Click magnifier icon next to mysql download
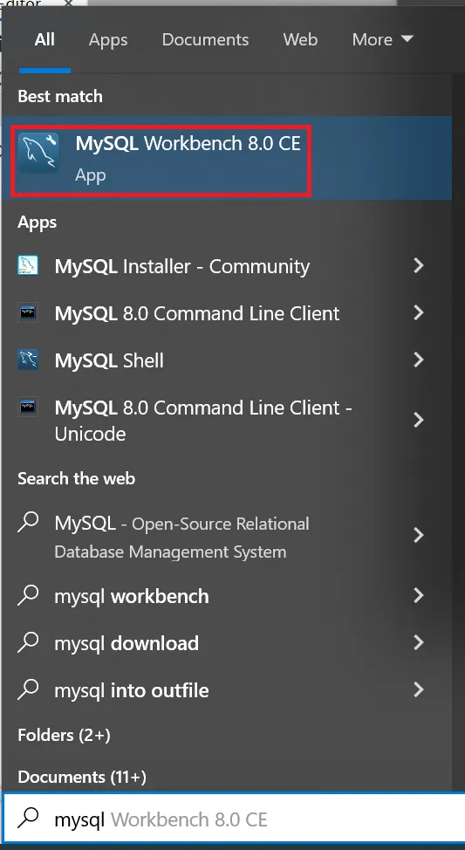The image size is (465, 850). pyautogui.click(x=28, y=643)
